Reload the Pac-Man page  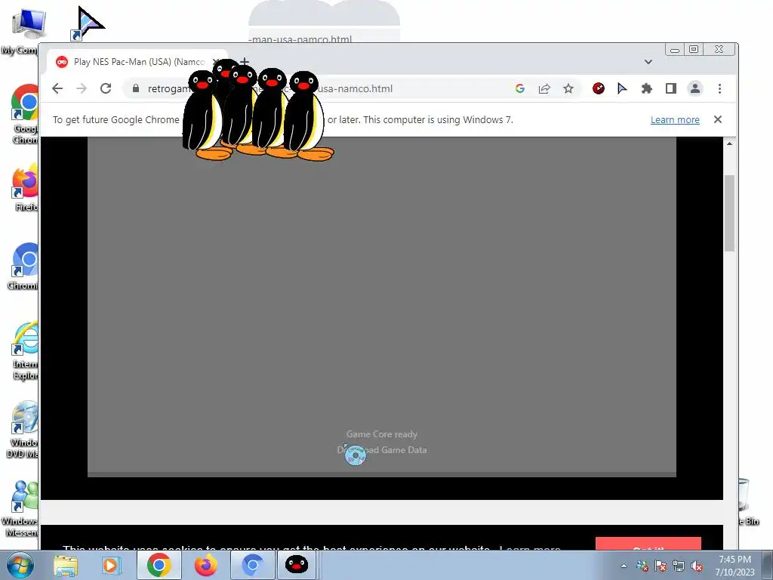[106, 89]
